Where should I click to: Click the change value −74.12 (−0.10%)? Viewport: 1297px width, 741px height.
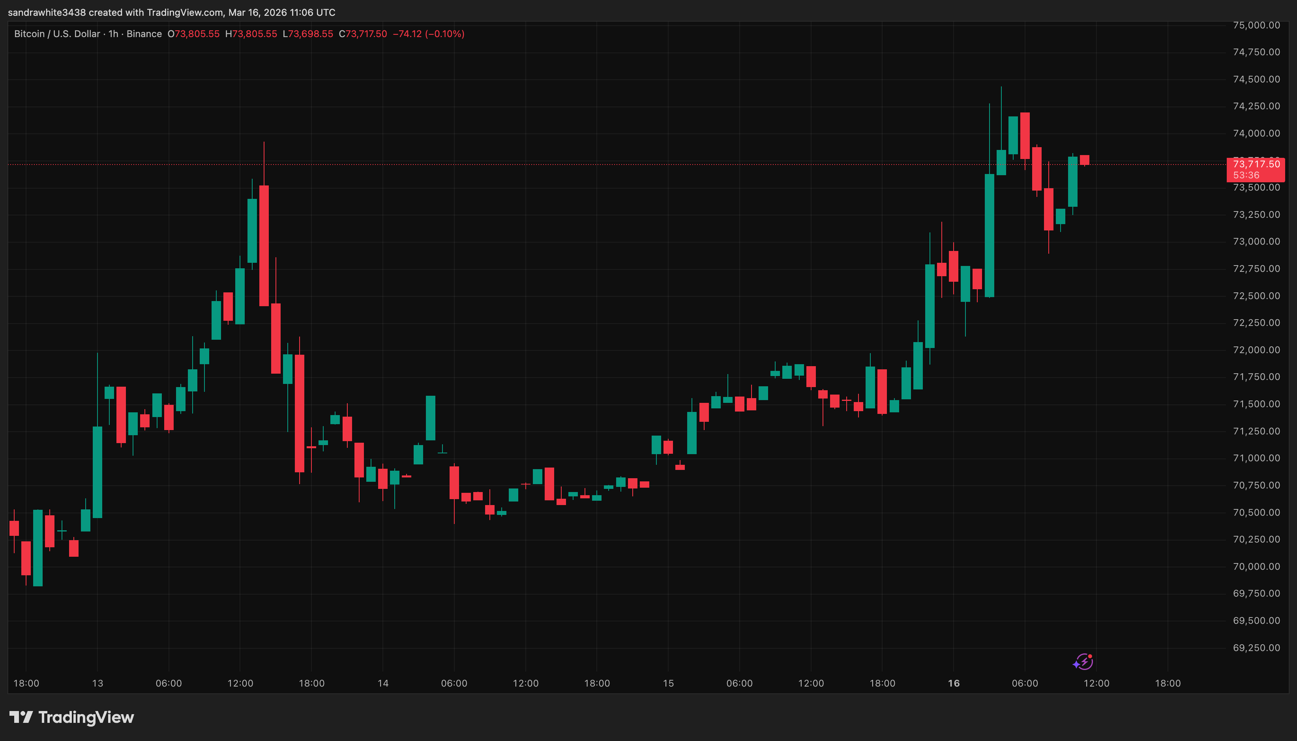pos(428,34)
